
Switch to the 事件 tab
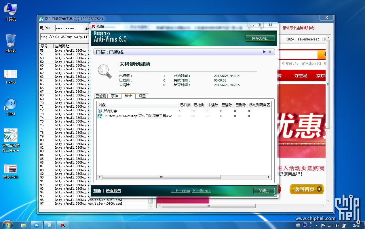(x=115, y=96)
